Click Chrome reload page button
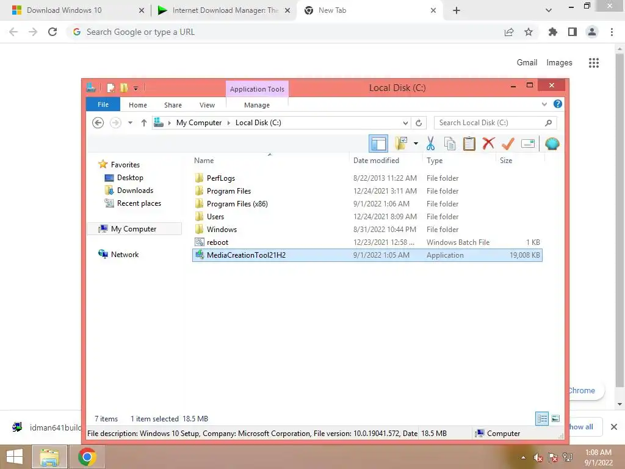The image size is (625, 469). click(x=52, y=32)
